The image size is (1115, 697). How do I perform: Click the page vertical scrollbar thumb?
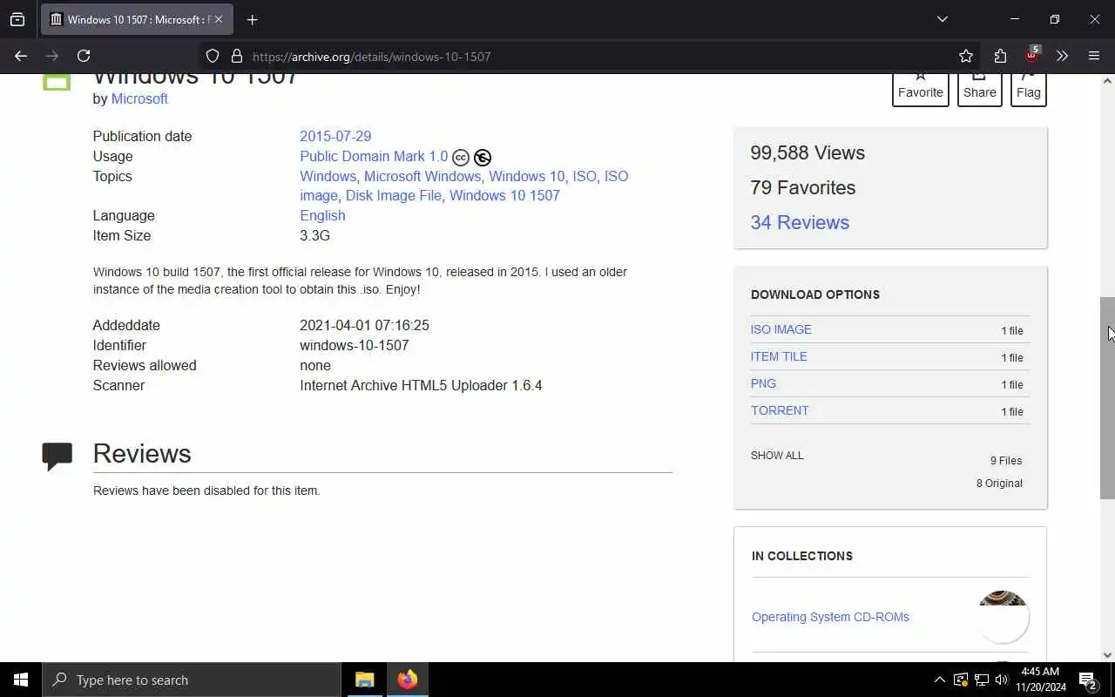tap(1107, 398)
